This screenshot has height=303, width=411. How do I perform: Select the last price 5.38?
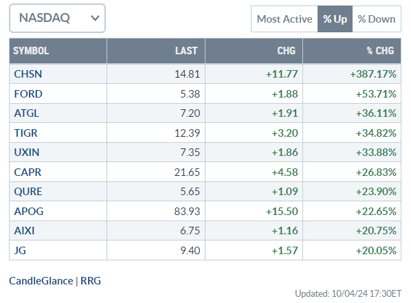[x=190, y=94]
